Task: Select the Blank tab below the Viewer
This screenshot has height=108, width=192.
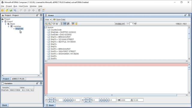Action: 50,105
